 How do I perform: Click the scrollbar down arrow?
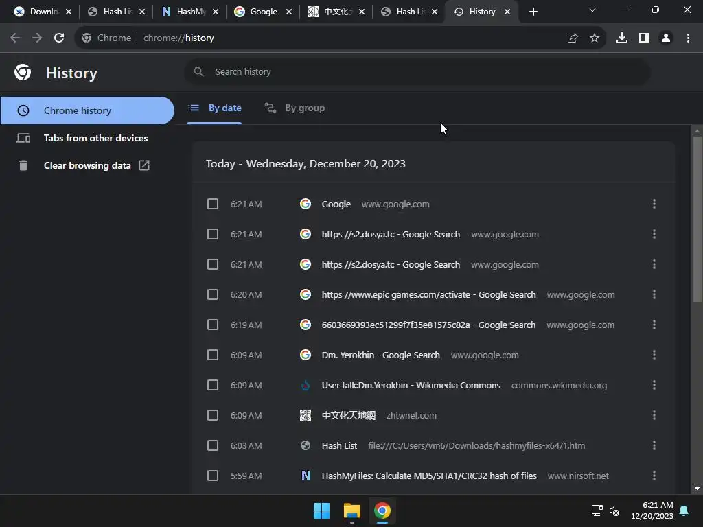(x=697, y=489)
